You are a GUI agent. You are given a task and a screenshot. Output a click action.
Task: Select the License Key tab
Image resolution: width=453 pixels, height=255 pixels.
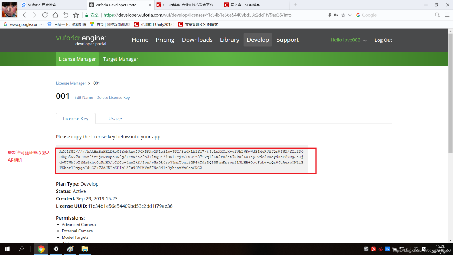coord(76,118)
